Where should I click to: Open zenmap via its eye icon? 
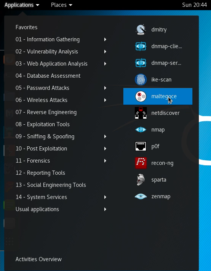pyautogui.click(x=141, y=196)
